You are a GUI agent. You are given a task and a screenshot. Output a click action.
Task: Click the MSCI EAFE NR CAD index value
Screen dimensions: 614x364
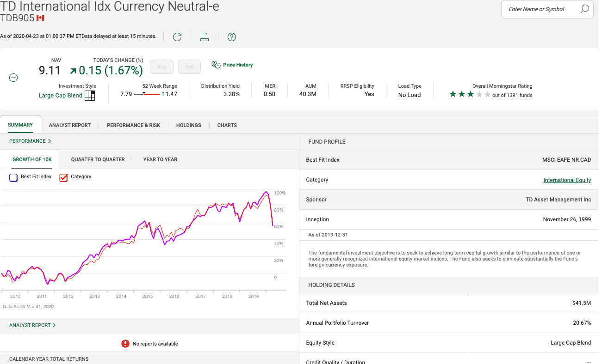click(x=566, y=160)
